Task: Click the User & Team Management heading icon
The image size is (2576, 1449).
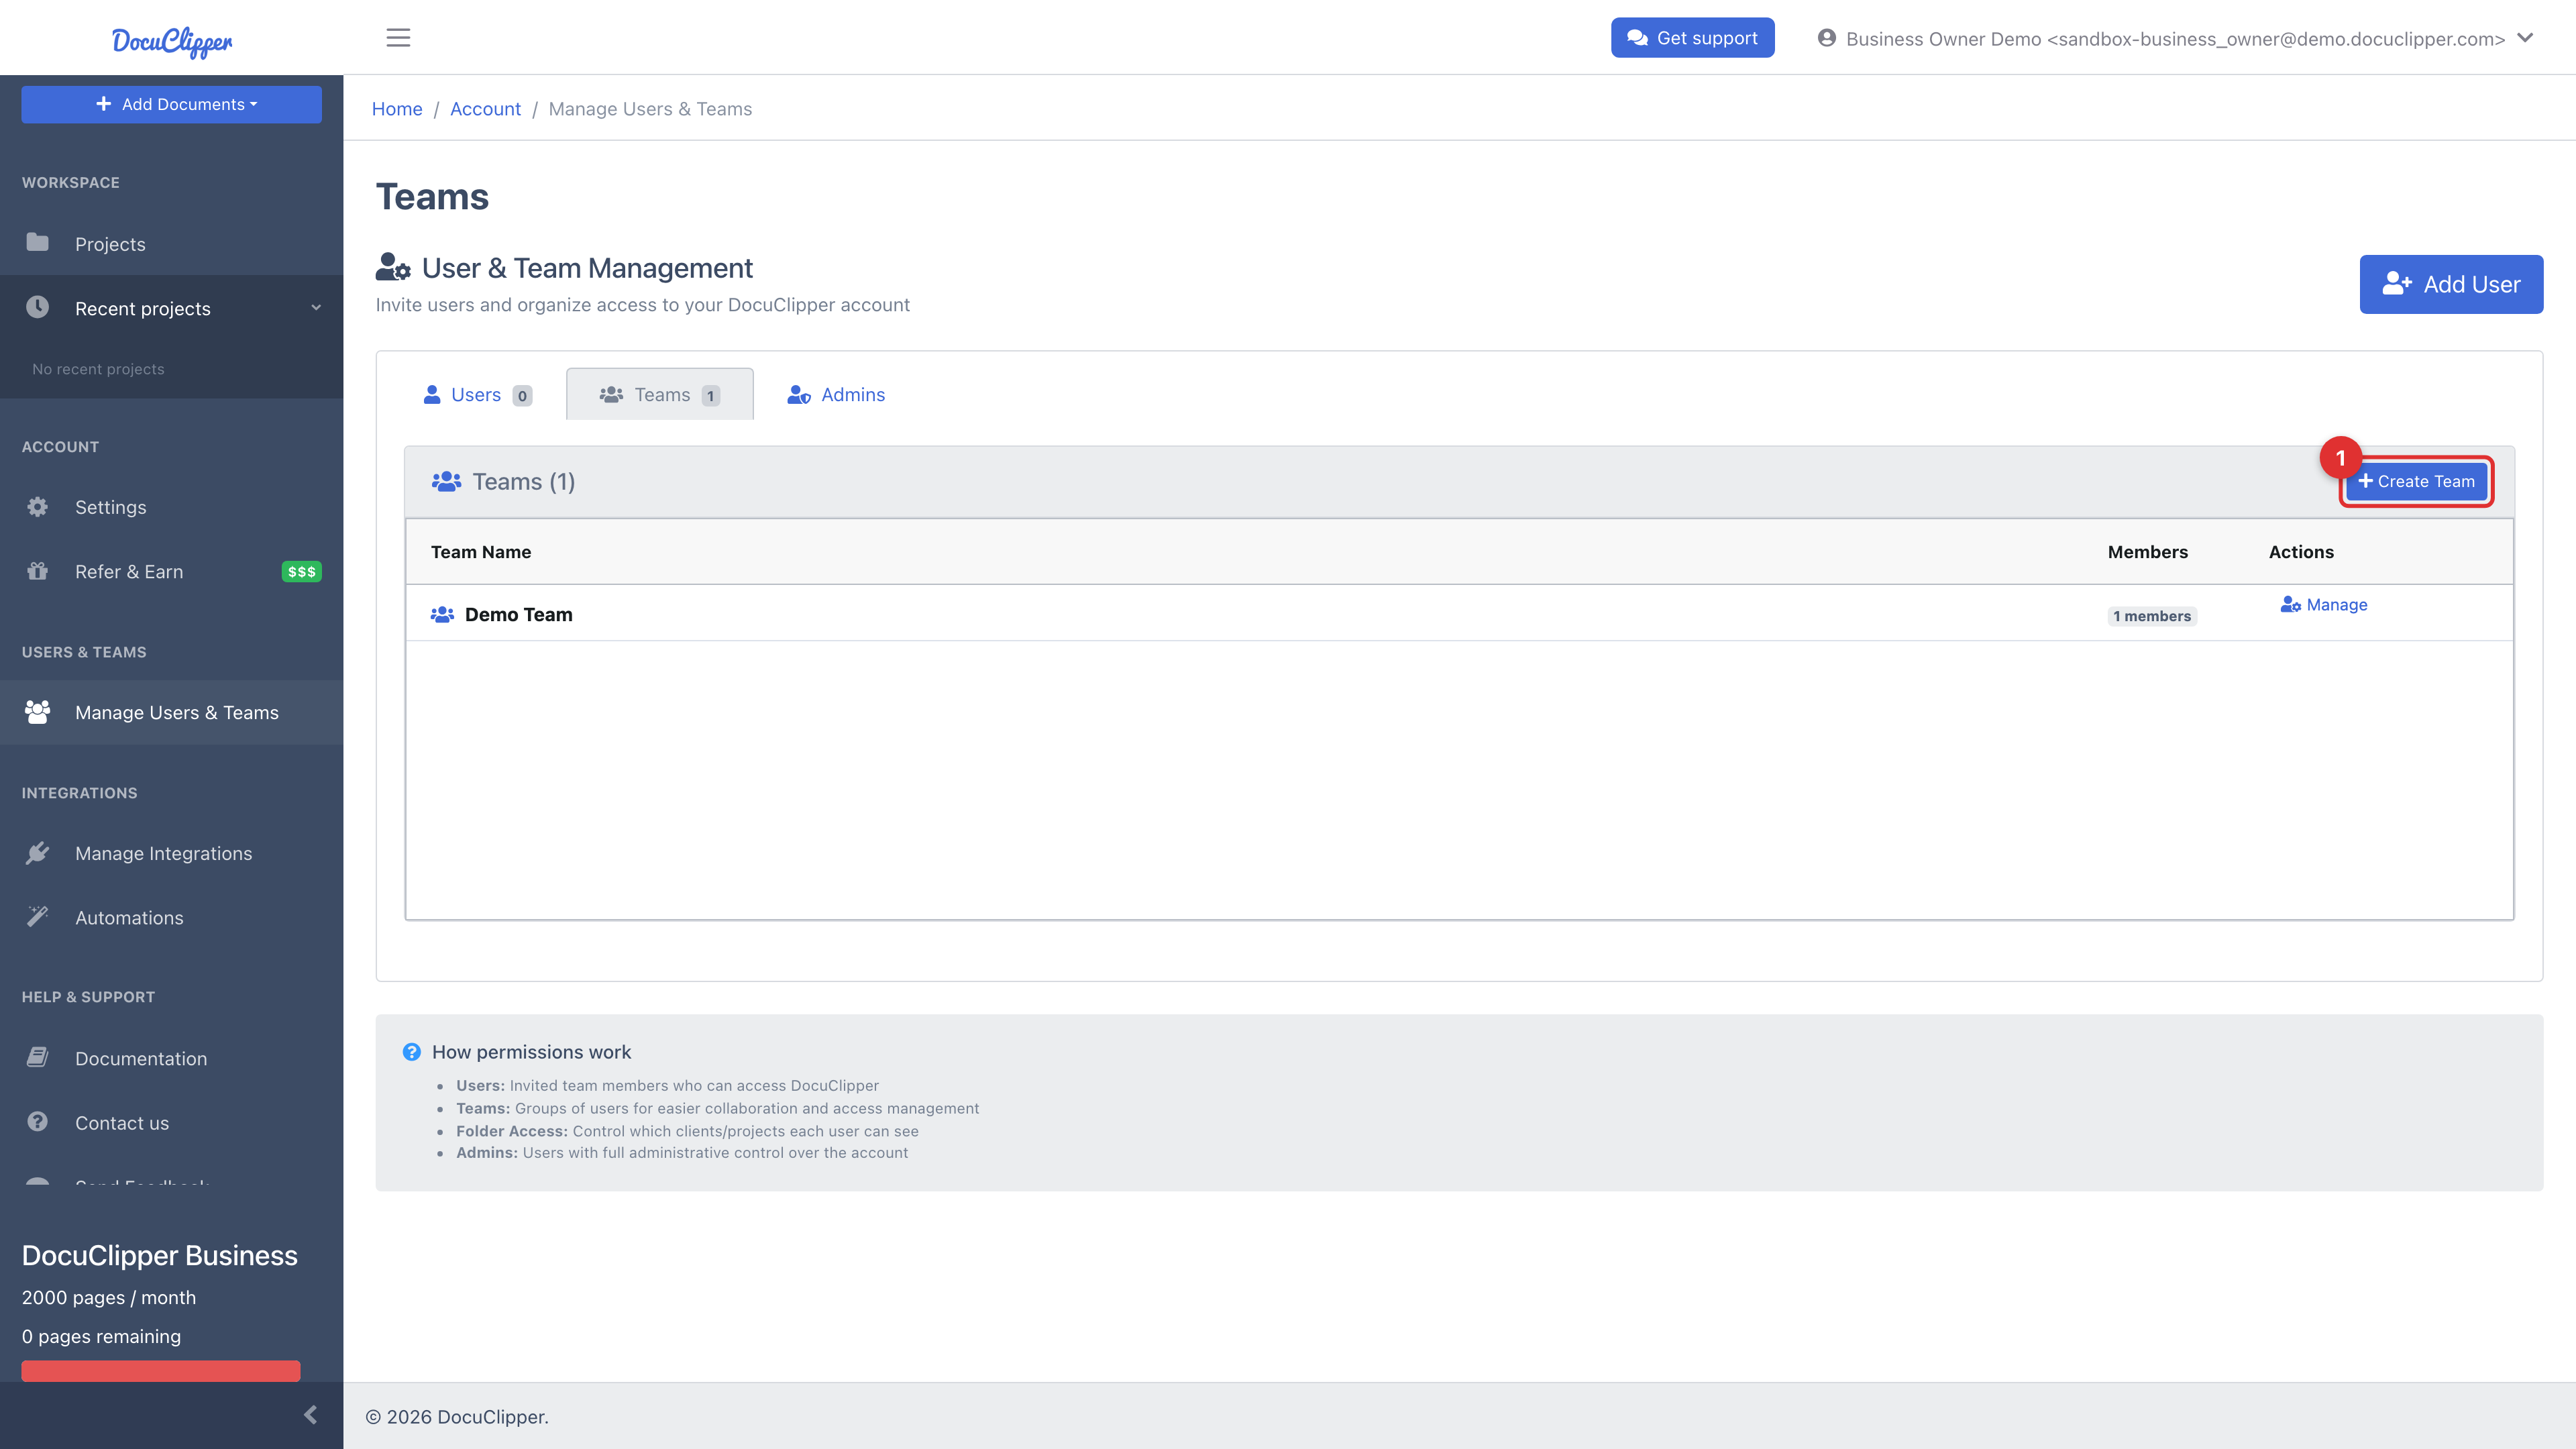Action: (393, 267)
